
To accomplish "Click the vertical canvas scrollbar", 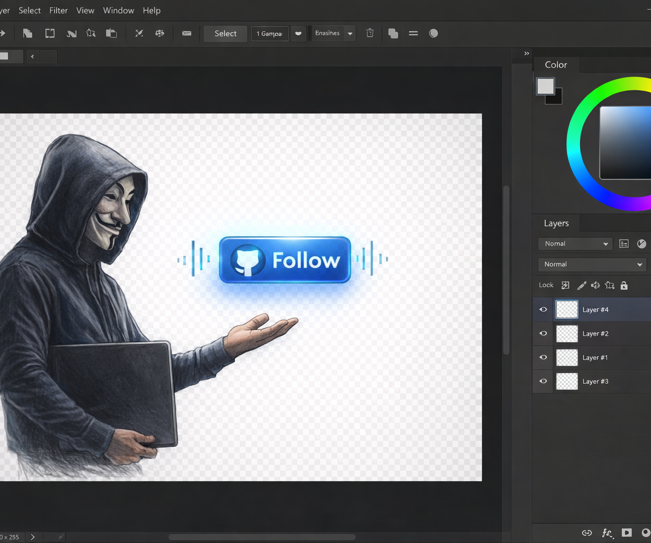I will click(506, 269).
